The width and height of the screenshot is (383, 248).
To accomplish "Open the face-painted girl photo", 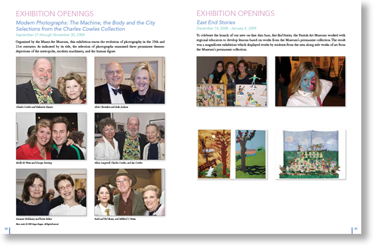I will tap(310, 81).
